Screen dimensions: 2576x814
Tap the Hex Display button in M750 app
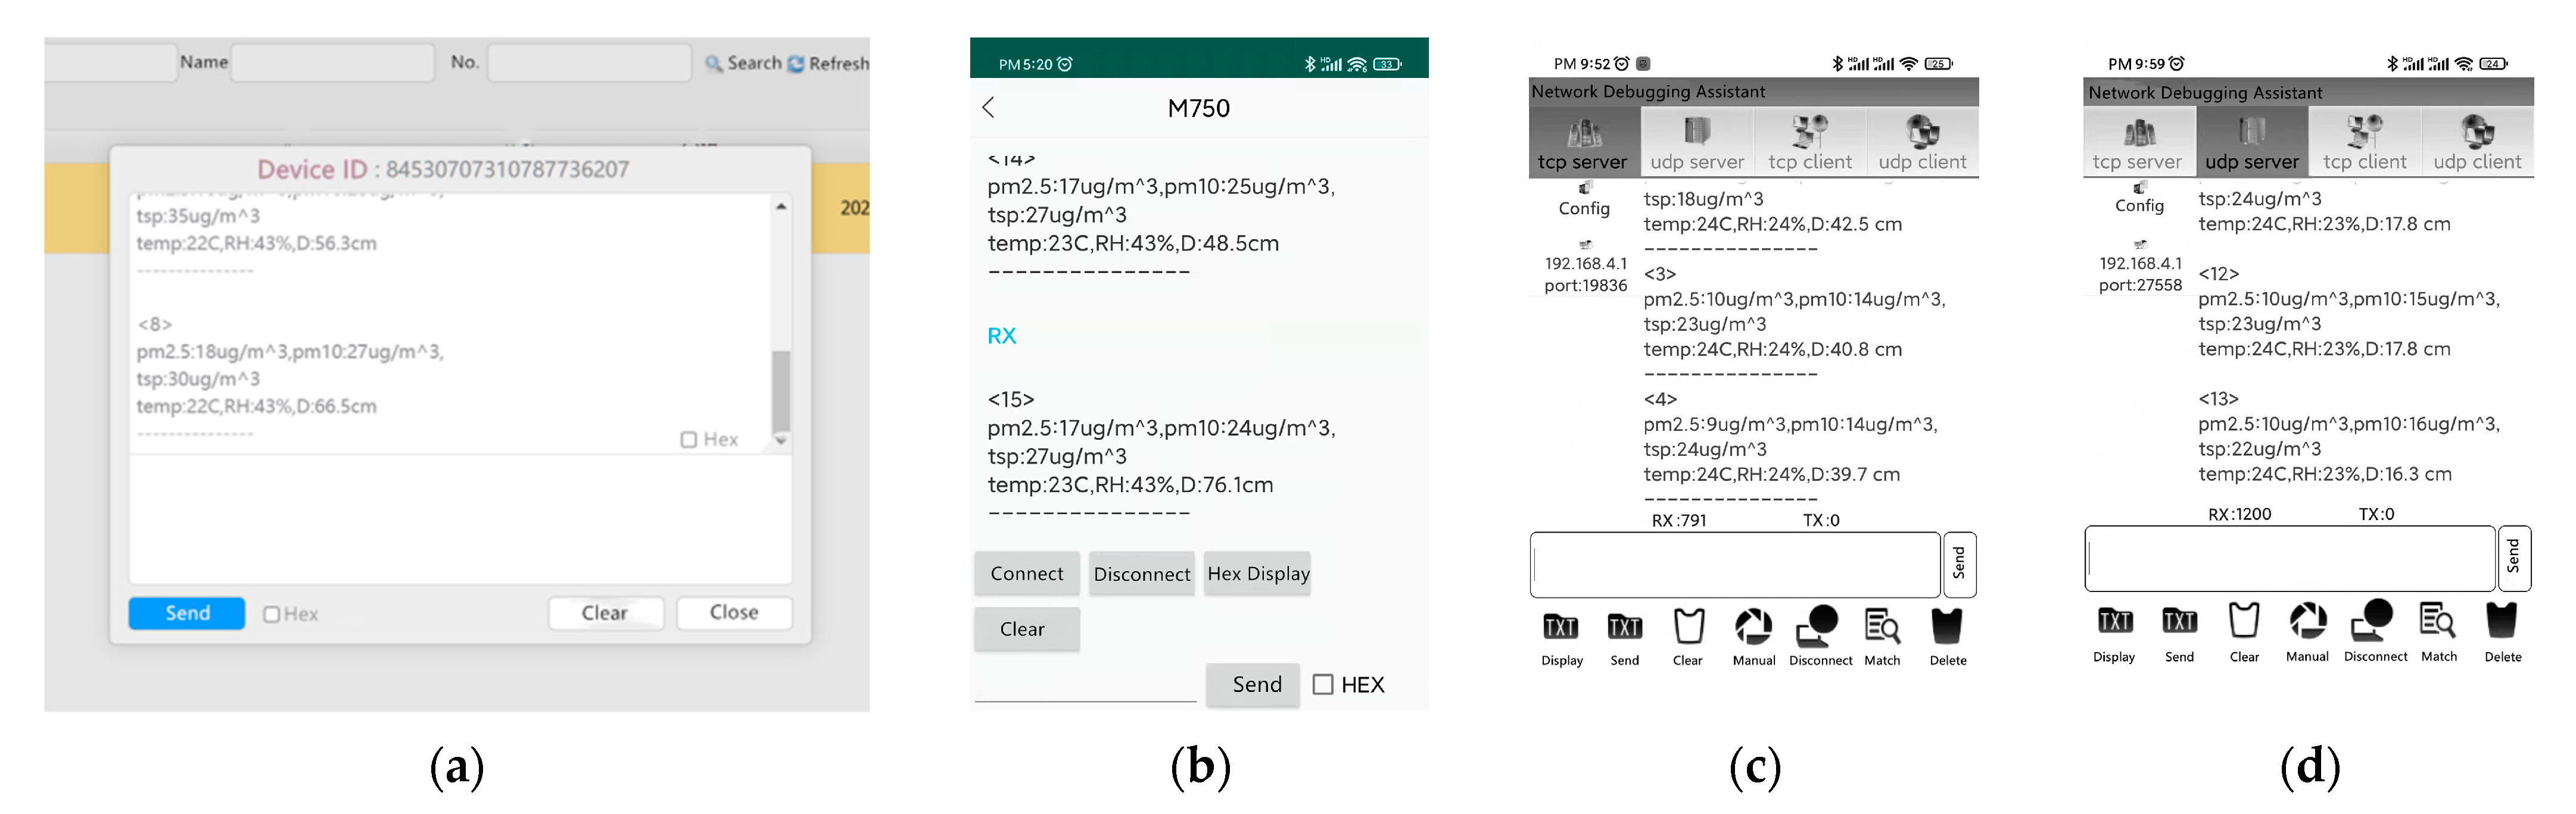click(x=1258, y=573)
